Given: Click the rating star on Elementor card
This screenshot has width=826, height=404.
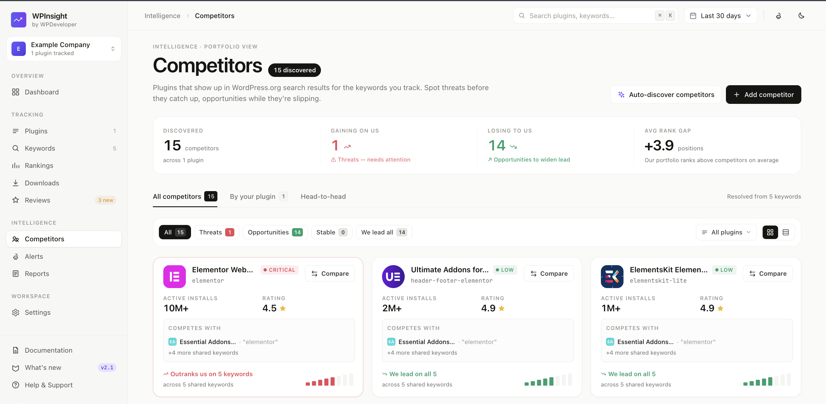Looking at the screenshot, I should (x=283, y=308).
